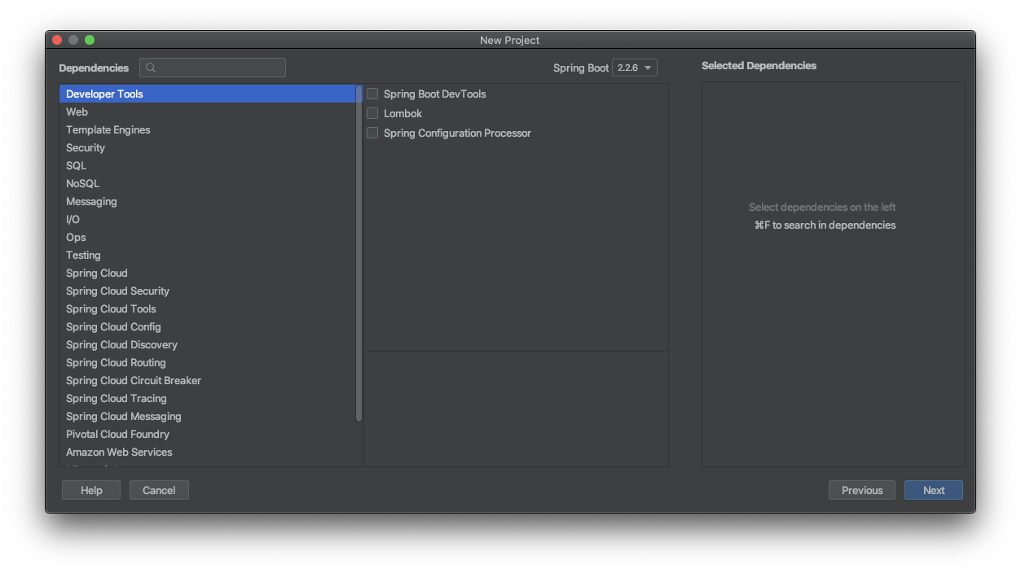The image size is (1021, 573).
Task: Open the Spring Boot version dropdown
Action: 635,68
